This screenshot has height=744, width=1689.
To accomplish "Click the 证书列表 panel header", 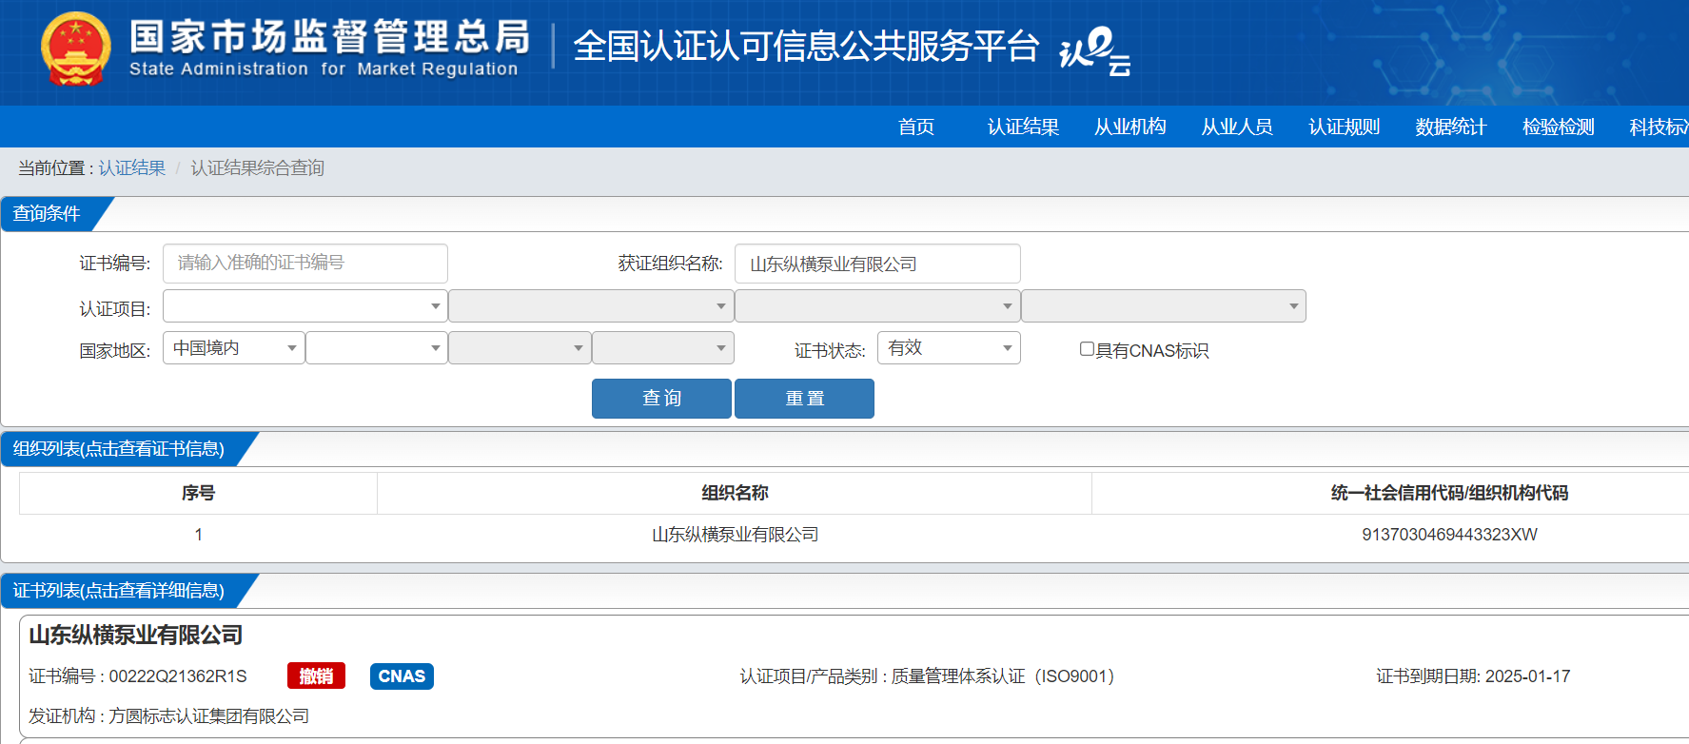I will click(119, 591).
